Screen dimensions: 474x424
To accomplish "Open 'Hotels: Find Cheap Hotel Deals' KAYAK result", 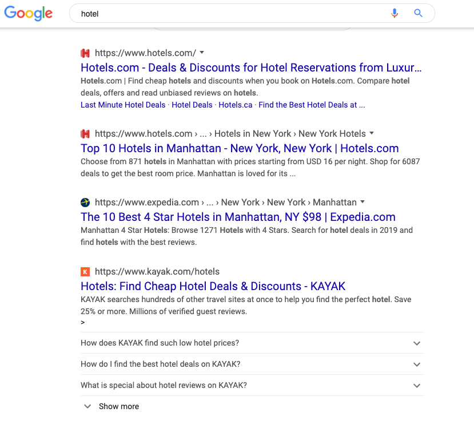I will pyautogui.click(x=213, y=286).
